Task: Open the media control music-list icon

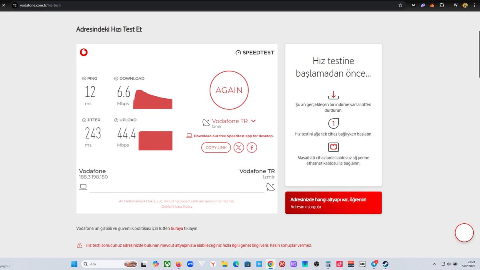Action: pyautogui.click(x=456, y=6)
